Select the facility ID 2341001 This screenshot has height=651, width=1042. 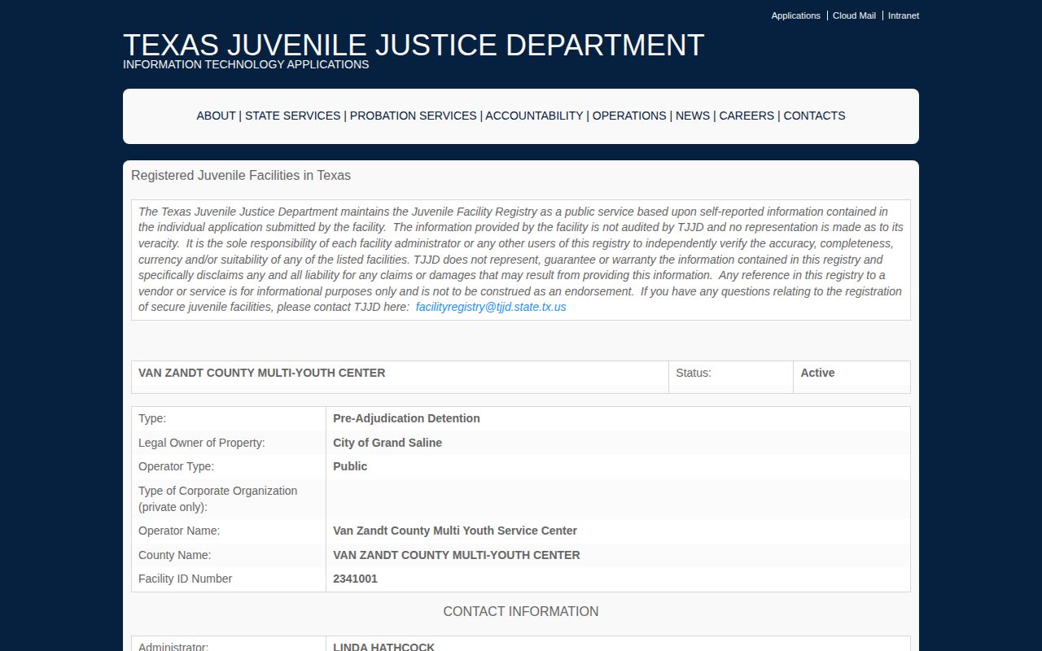[355, 579]
